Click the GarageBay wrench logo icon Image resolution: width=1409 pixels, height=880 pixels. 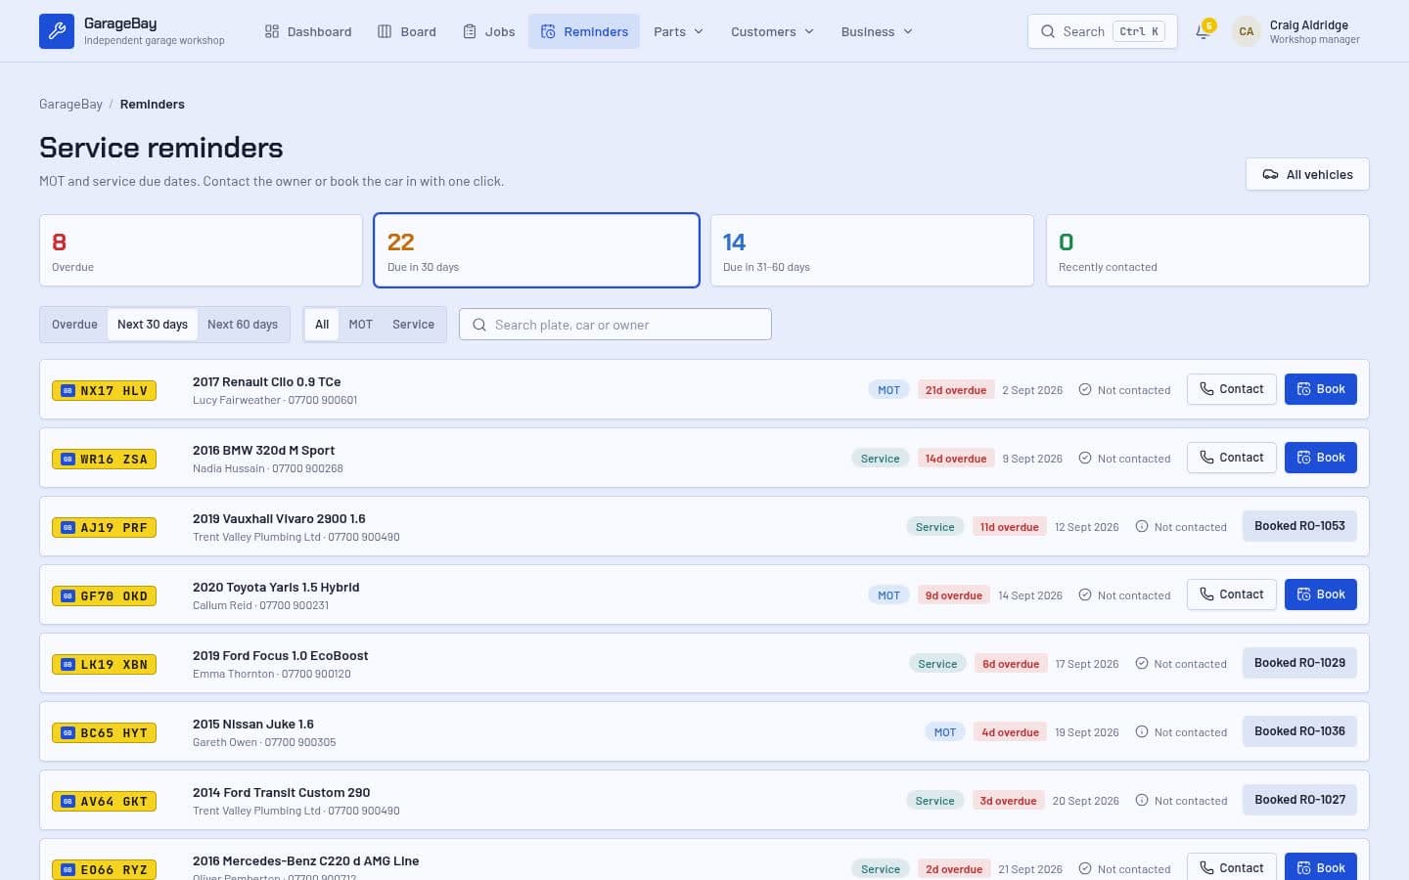(x=57, y=31)
